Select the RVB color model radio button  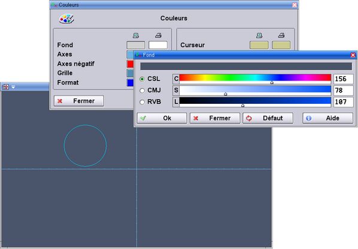pos(142,102)
